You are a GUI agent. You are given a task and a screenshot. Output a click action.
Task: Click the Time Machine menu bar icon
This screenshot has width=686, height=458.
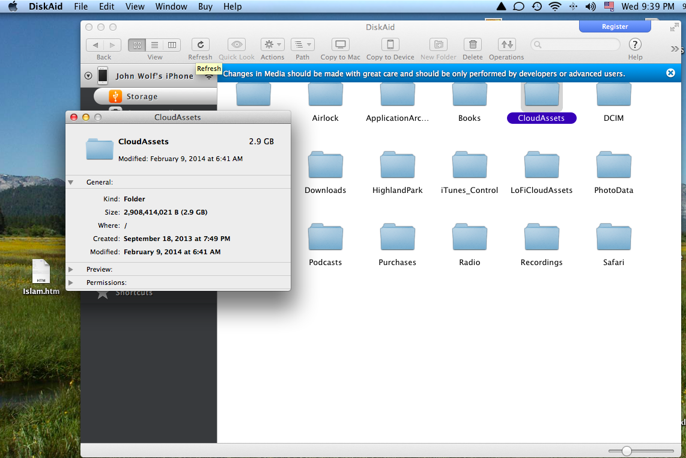click(x=537, y=6)
